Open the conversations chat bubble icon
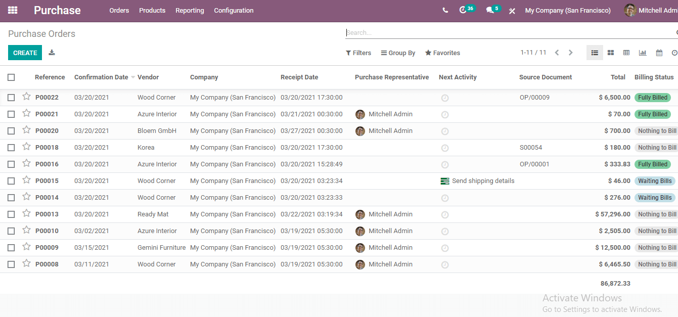Viewport: 678px width, 317px height. [x=489, y=10]
